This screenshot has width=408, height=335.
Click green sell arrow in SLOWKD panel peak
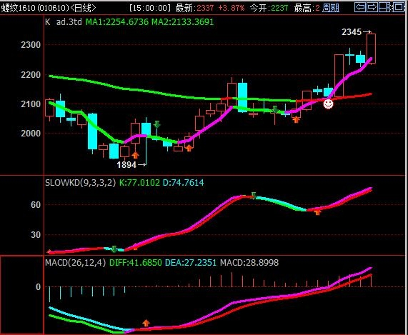click(254, 196)
